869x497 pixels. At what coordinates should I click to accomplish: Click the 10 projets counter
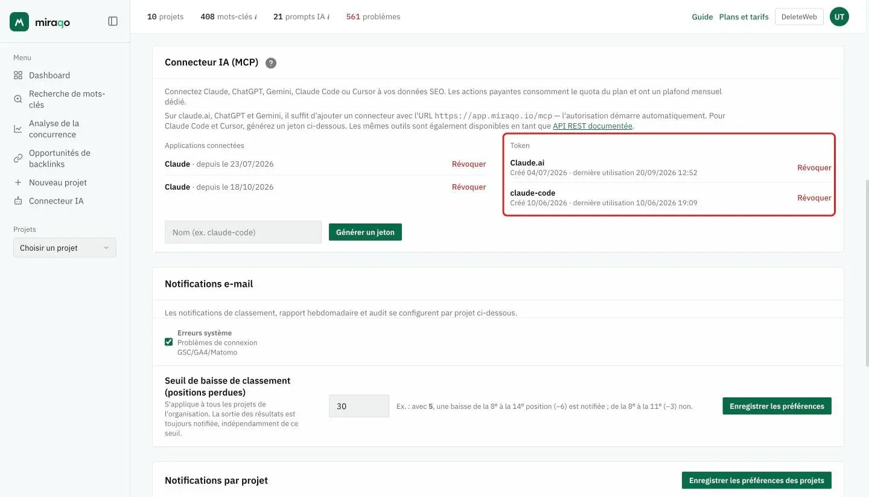(x=165, y=17)
